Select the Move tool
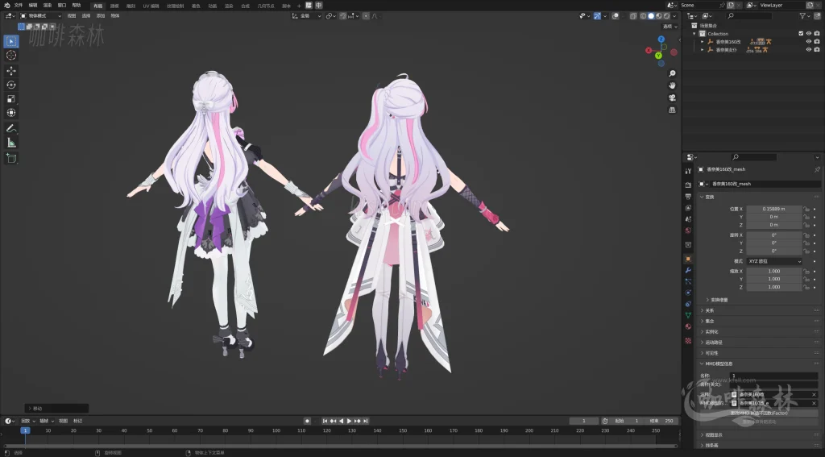 11,71
